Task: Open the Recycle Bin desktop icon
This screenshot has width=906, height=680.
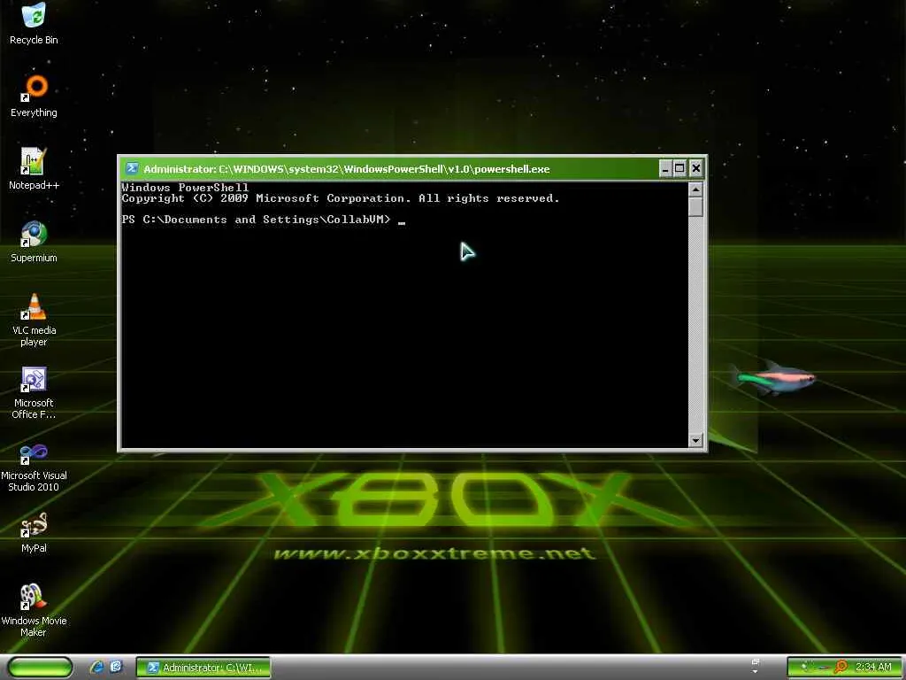Action: pyautogui.click(x=34, y=24)
